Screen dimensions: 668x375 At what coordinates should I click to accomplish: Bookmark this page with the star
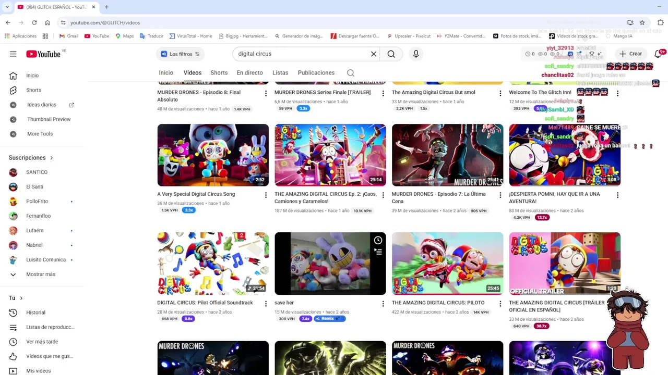click(642, 22)
